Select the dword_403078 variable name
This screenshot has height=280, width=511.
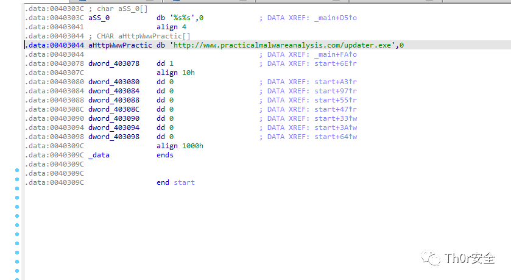pyautogui.click(x=114, y=63)
